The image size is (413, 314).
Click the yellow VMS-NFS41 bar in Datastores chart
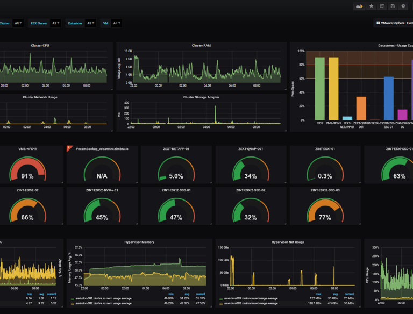pyautogui.click(x=333, y=89)
